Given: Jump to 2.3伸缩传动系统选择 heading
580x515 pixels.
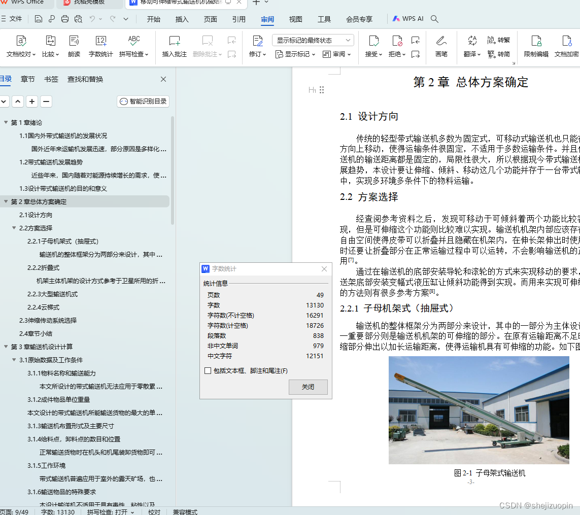Looking at the screenshot, I should click(x=48, y=320).
